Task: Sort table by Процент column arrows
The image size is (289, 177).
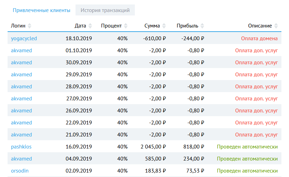Action: click(x=126, y=26)
